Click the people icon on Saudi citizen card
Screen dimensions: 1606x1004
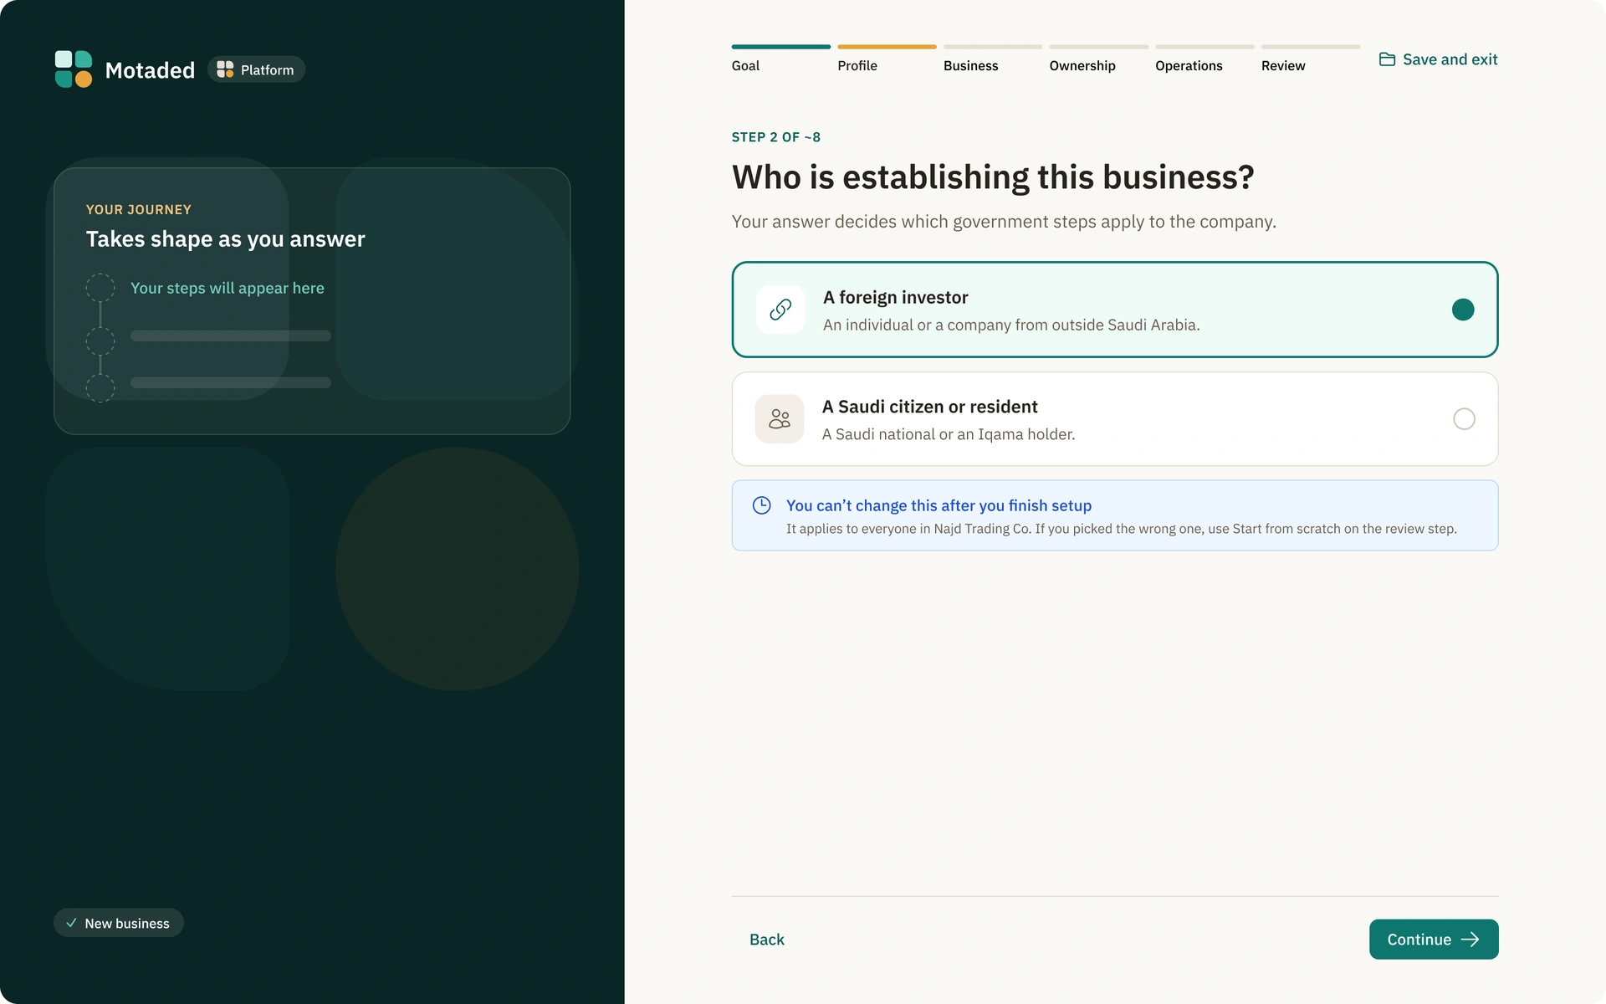(x=780, y=418)
